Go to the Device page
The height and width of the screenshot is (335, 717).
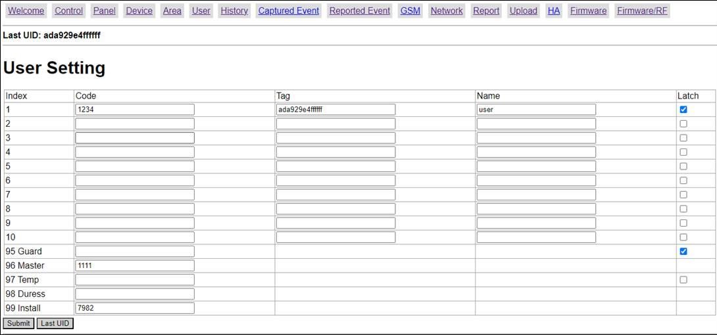point(139,11)
